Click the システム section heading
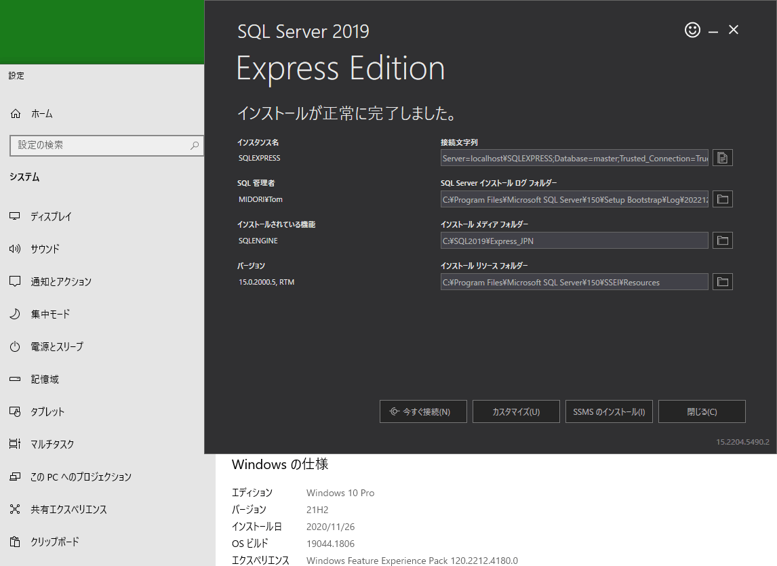 click(x=24, y=177)
